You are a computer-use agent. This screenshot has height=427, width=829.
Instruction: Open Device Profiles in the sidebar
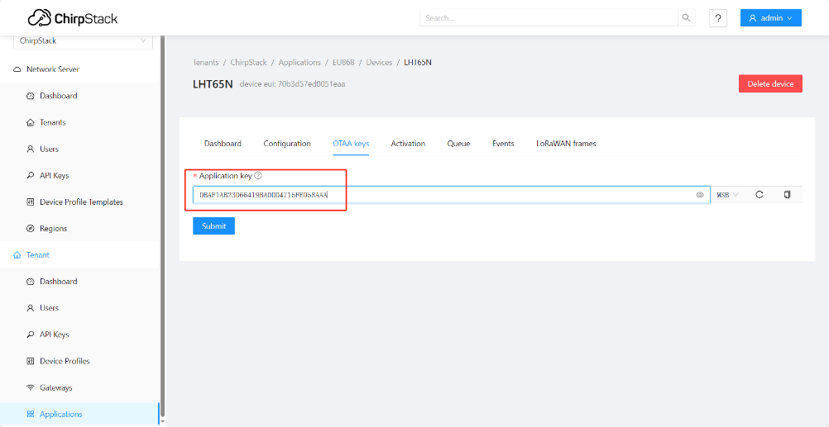(79, 362)
